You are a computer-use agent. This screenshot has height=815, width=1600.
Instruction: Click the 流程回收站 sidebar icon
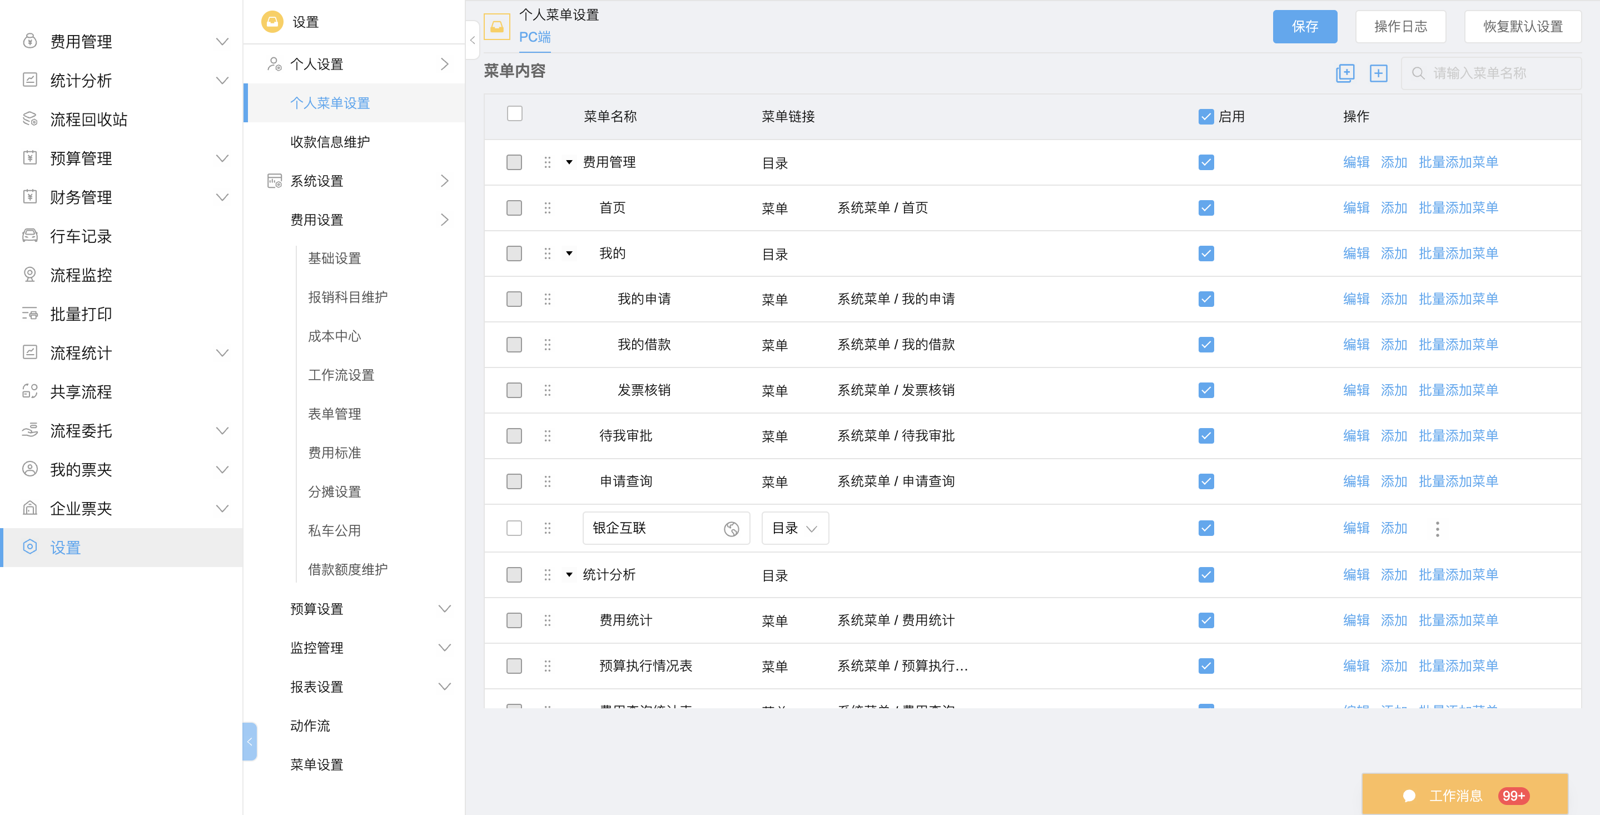[x=30, y=118]
